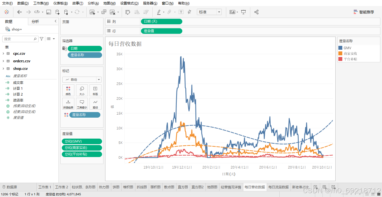The width and height of the screenshot is (382, 197).
Task: Open the 工具提示 shelf on Marks card
Action: 82,104
